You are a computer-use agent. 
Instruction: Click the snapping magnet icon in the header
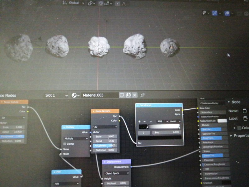pos(100,4)
